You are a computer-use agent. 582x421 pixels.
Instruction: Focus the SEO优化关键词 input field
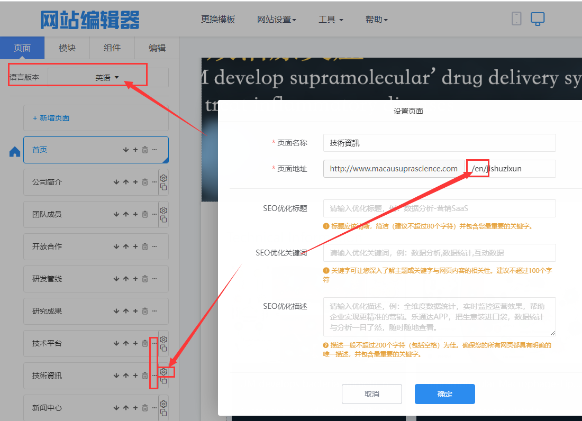440,253
